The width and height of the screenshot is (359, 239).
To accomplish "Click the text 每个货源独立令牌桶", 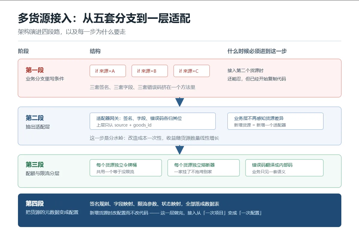I will (x=116, y=165).
